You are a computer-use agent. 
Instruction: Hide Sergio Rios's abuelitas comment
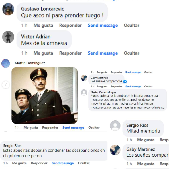(x=84, y=163)
